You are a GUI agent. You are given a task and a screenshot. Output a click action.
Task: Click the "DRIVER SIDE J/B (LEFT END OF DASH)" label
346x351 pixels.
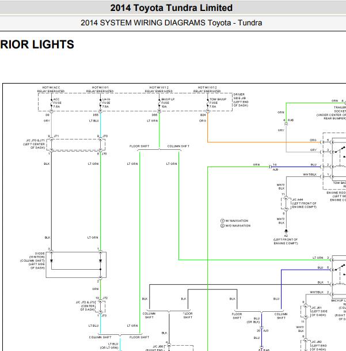(x=241, y=100)
